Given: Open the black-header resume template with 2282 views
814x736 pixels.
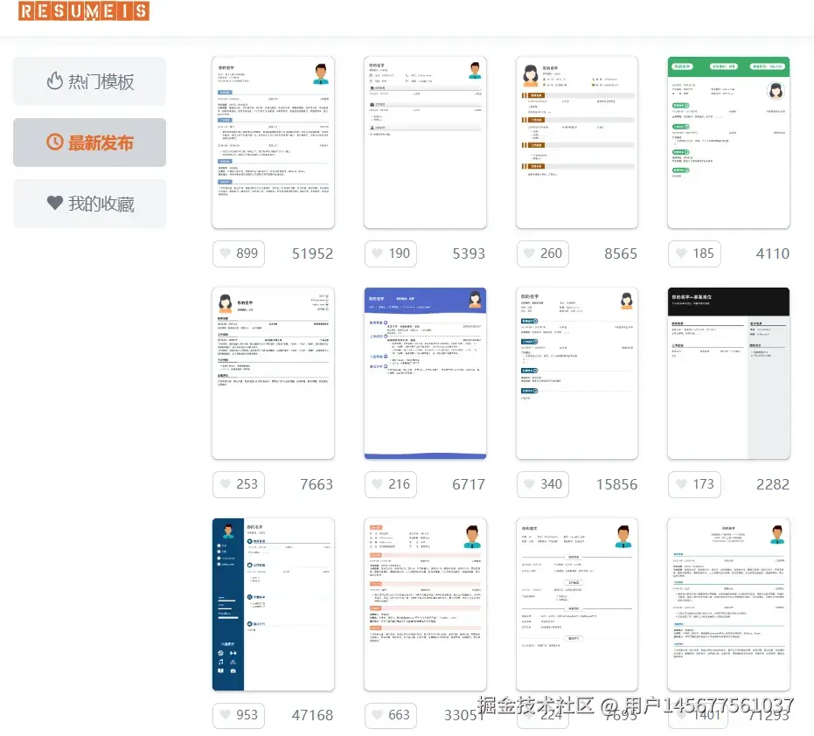Looking at the screenshot, I should coord(729,373).
